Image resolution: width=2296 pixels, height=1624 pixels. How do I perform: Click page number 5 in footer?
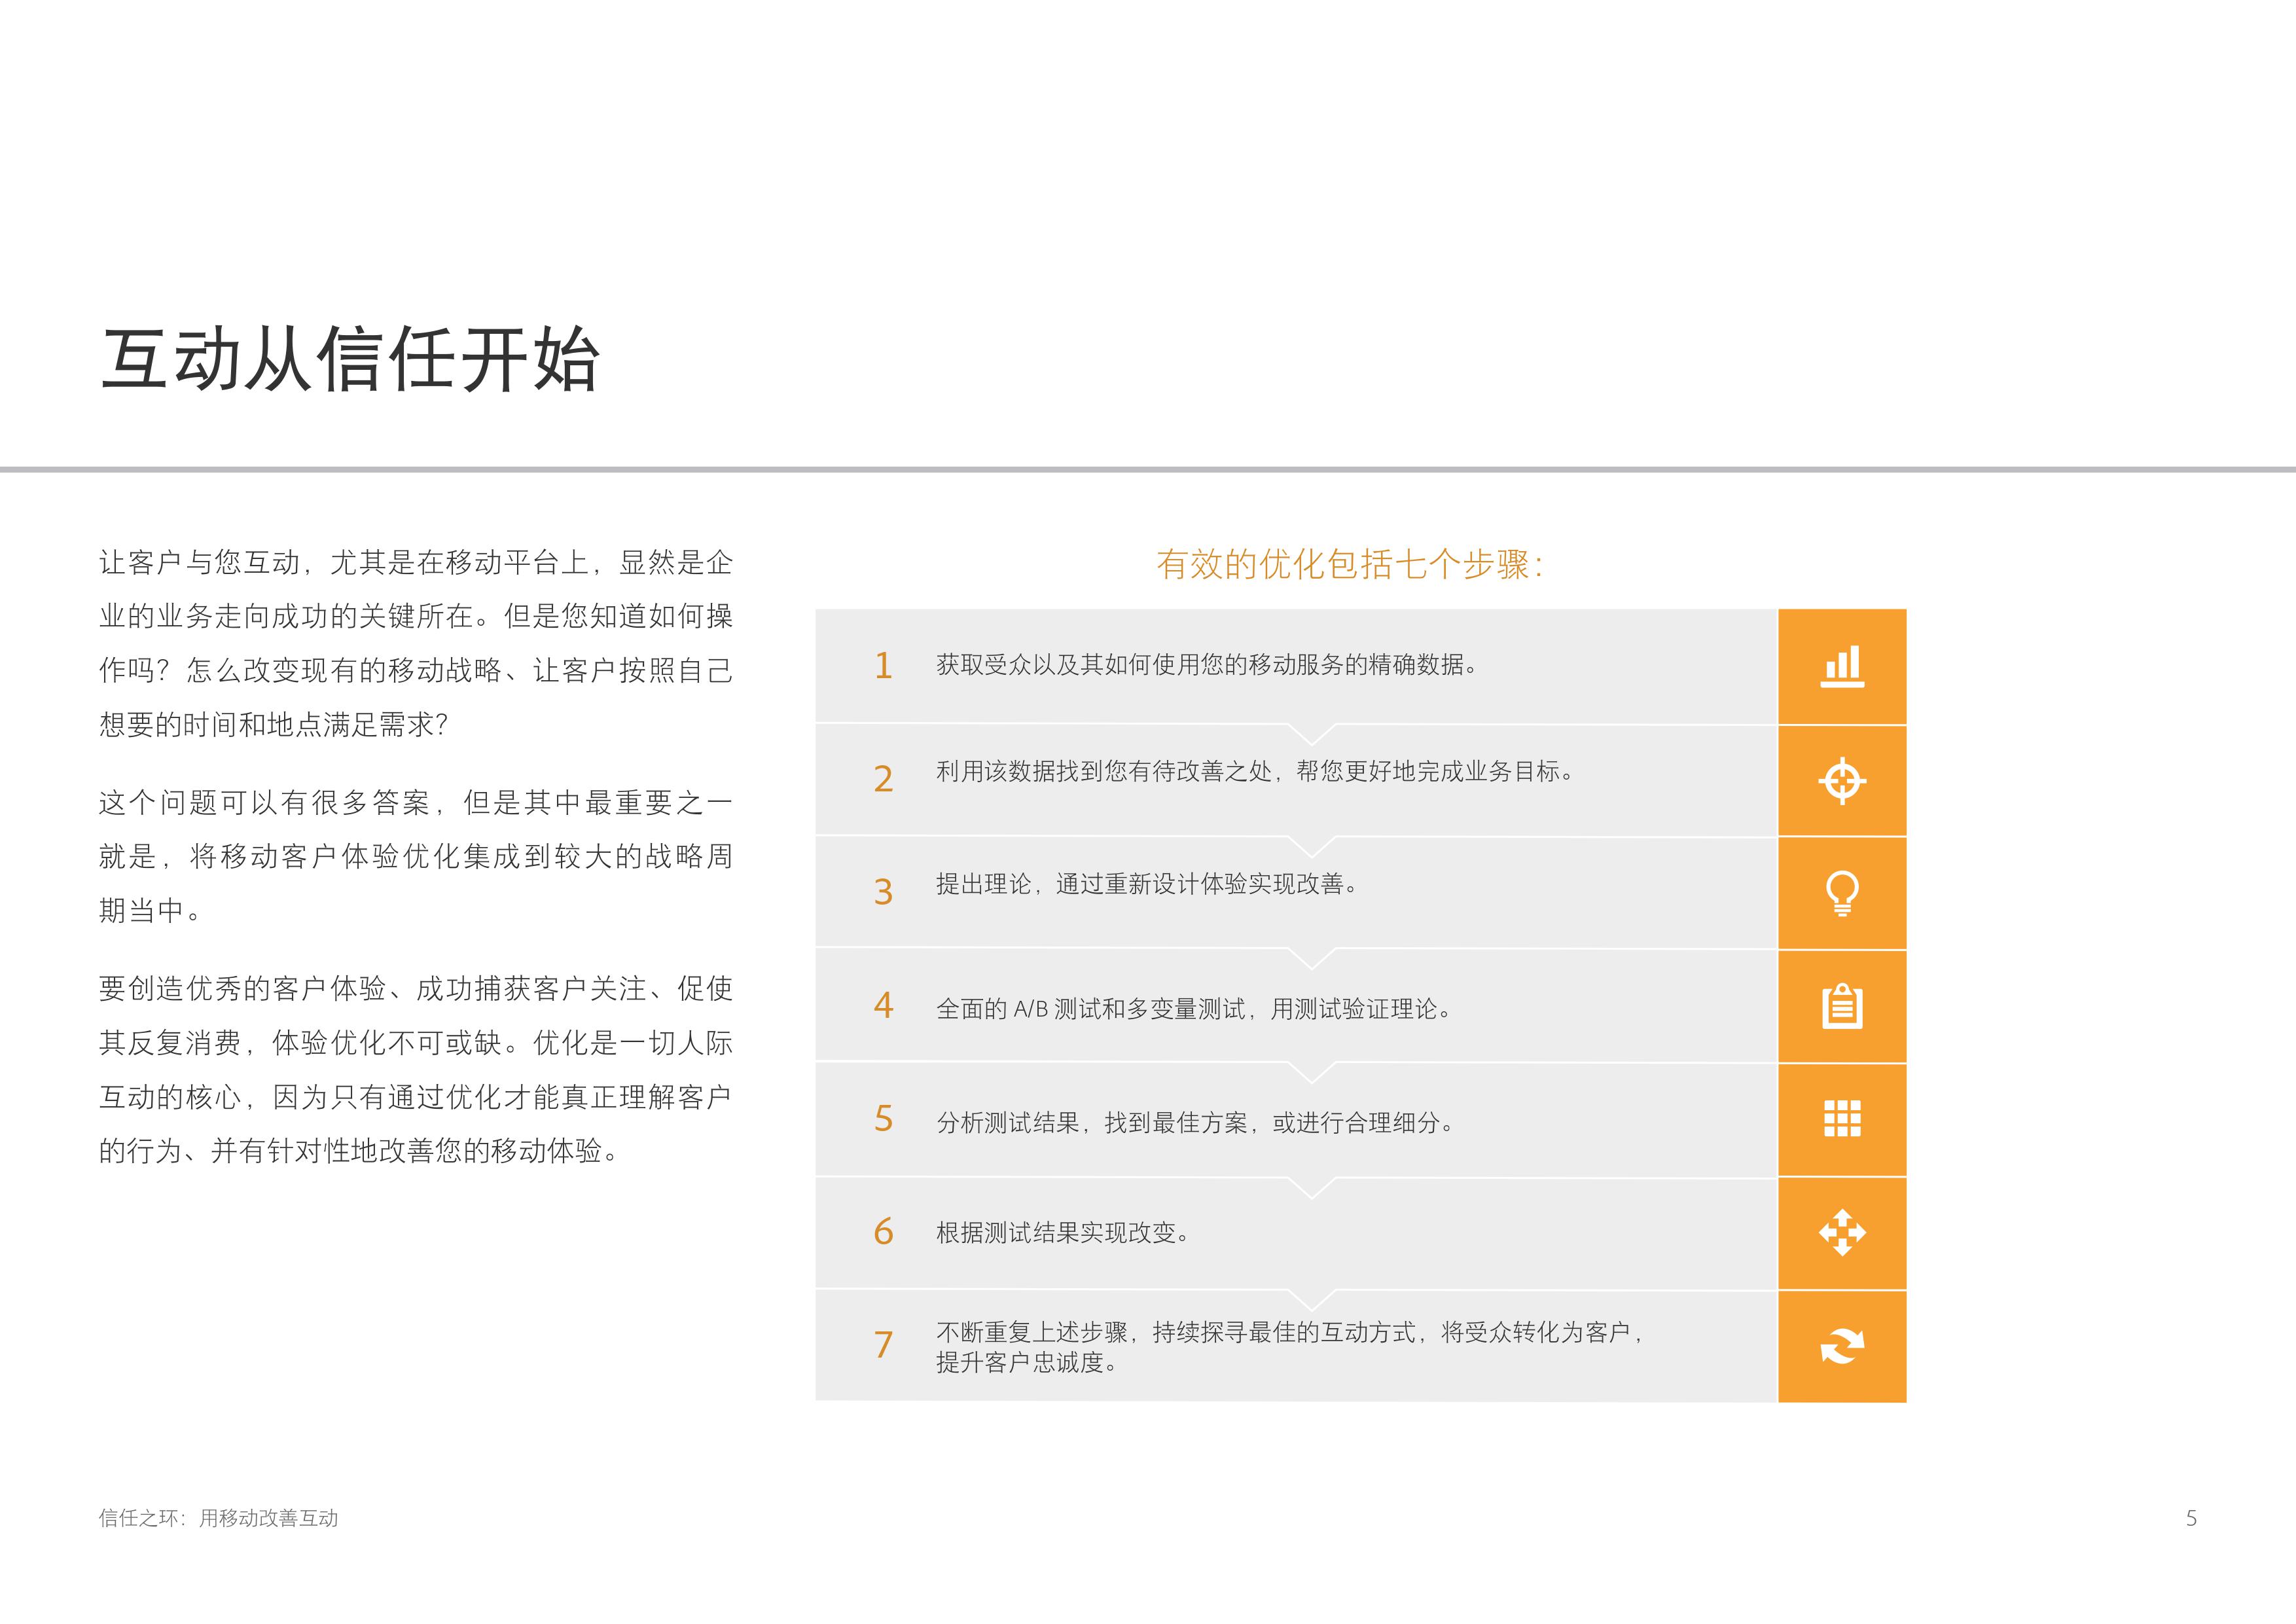tap(2191, 1518)
